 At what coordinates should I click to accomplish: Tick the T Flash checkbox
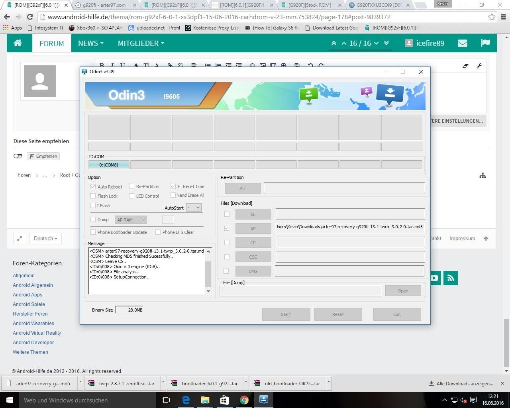tap(93, 206)
